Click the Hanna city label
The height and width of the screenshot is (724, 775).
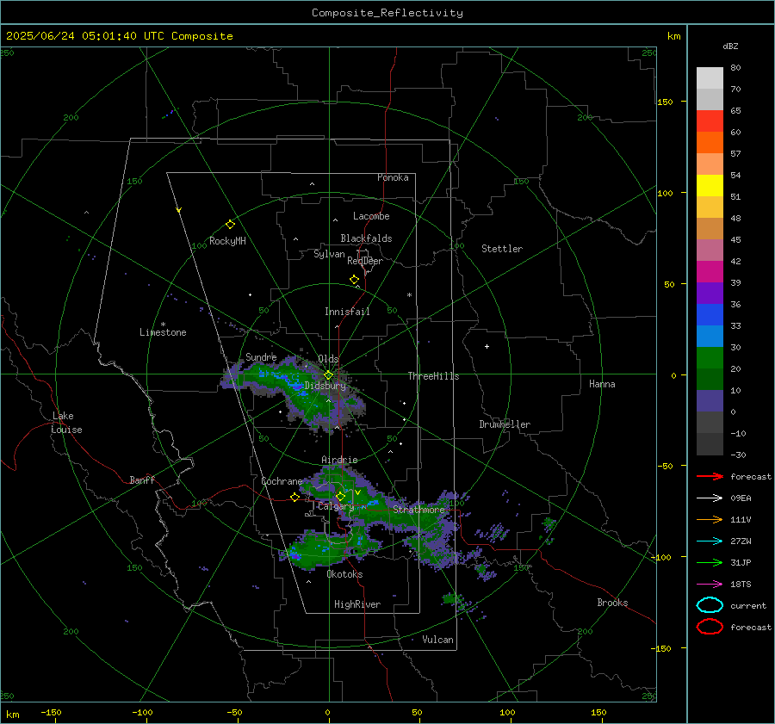(602, 384)
